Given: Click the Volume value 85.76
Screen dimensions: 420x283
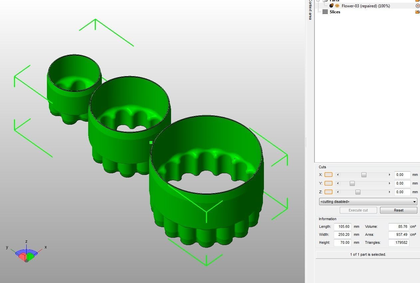Looking at the screenshot, I should (x=399, y=226).
